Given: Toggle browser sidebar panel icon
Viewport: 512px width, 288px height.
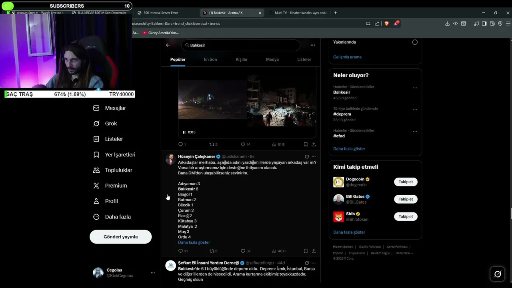Looking at the screenshot, I should click(484, 24).
